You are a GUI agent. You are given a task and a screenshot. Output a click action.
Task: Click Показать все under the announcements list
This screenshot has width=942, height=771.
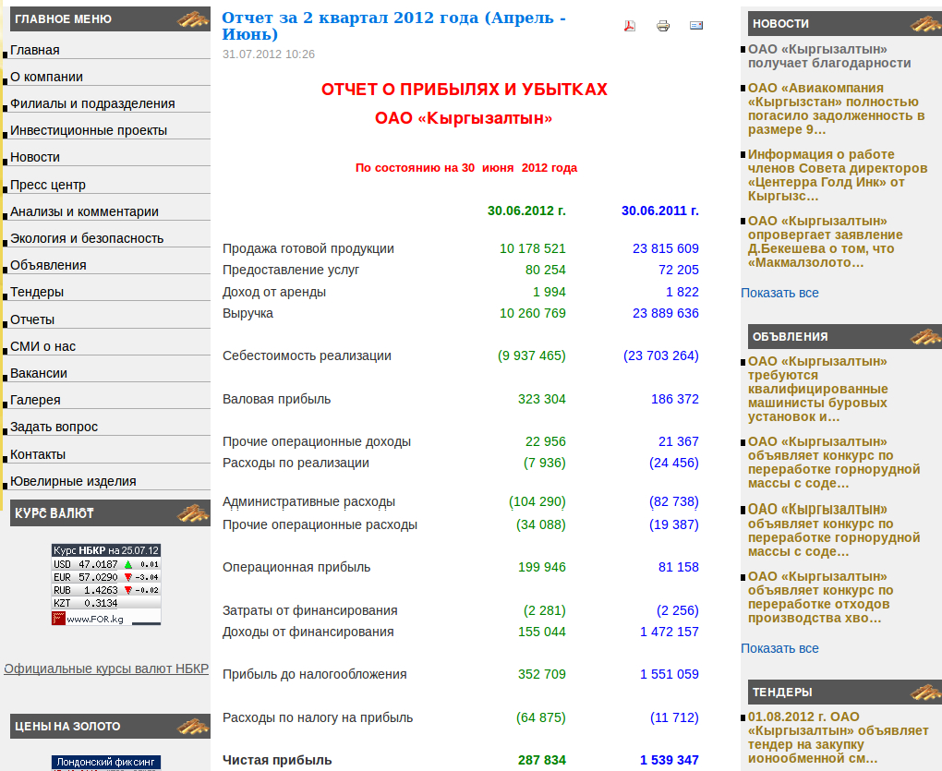779,648
